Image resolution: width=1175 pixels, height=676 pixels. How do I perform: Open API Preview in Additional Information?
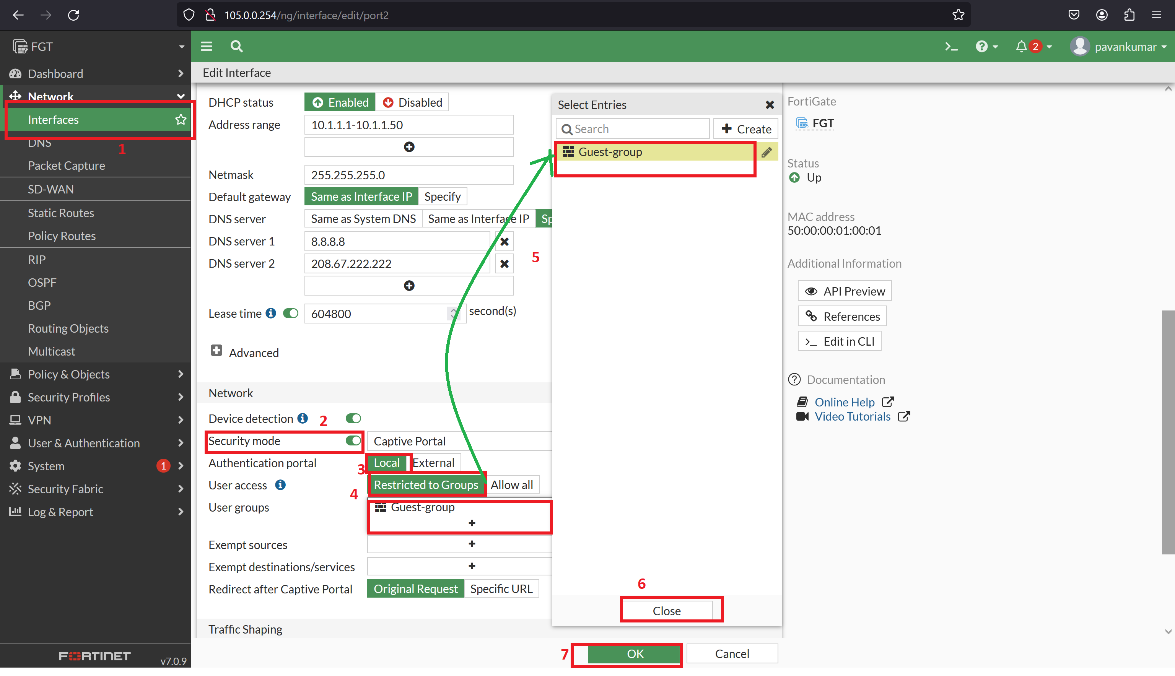844,291
